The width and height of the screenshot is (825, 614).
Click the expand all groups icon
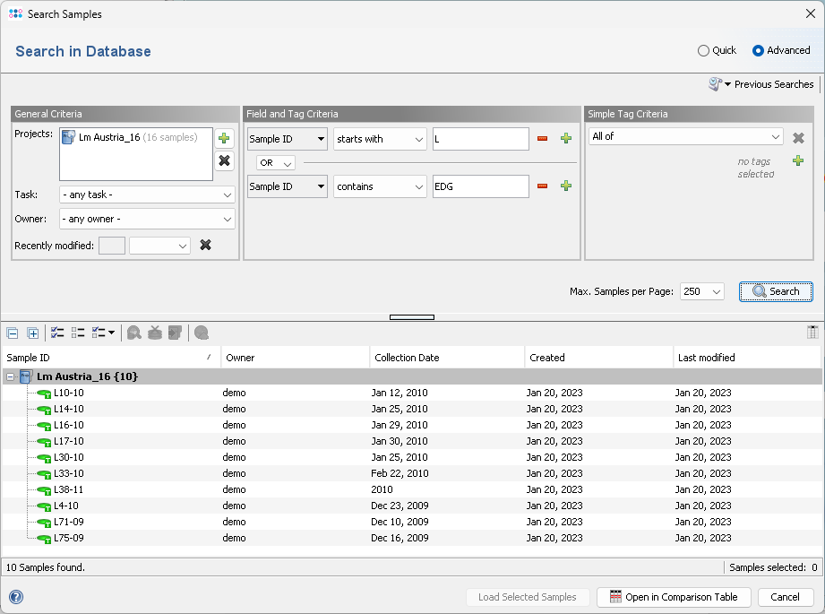(x=33, y=333)
